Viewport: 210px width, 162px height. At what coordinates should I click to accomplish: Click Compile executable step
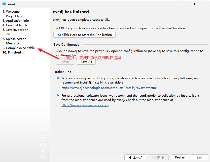tap(19, 48)
